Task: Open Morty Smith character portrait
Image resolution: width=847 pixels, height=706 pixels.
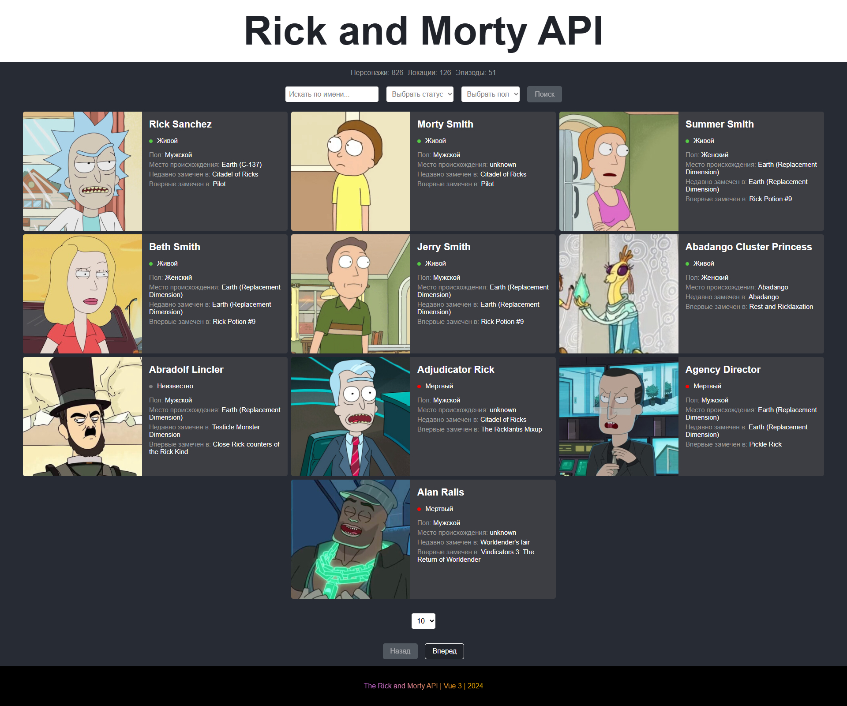Action: [x=351, y=171]
